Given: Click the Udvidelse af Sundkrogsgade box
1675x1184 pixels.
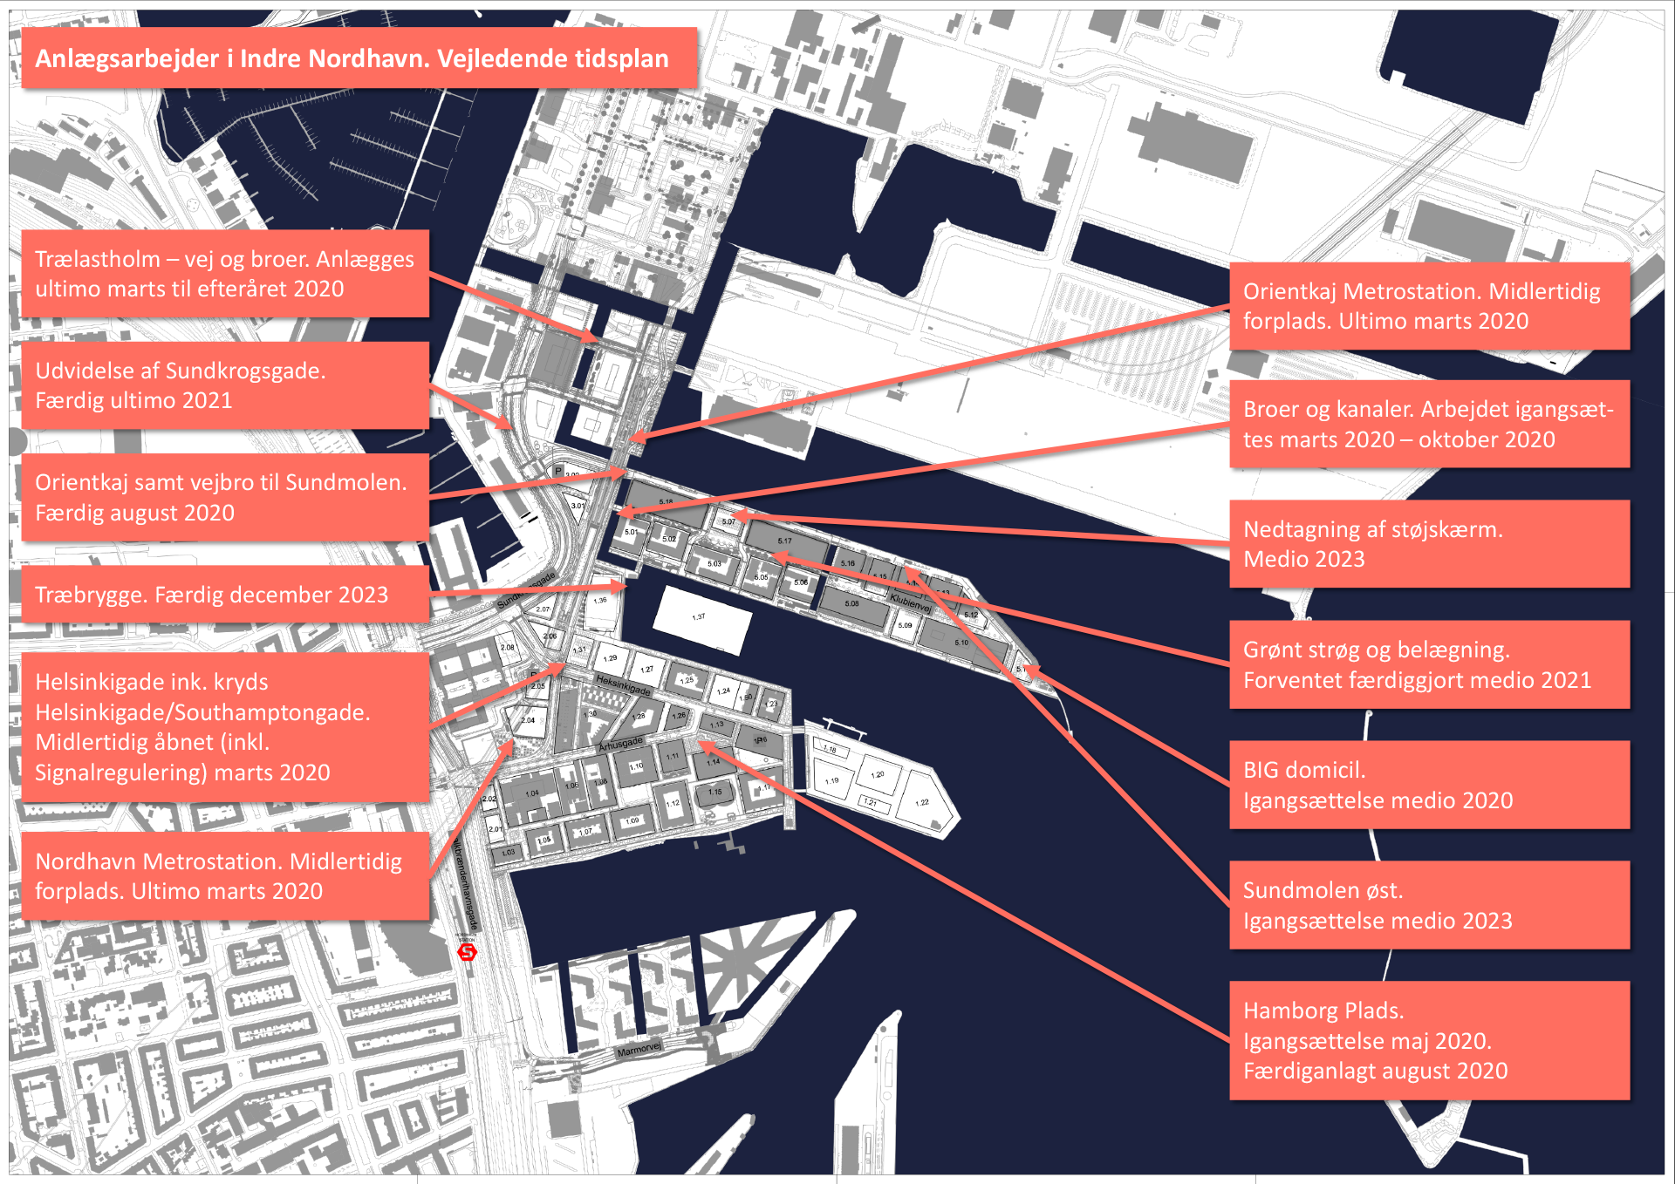Looking at the screenshot, I should click(x=224, y=385).
